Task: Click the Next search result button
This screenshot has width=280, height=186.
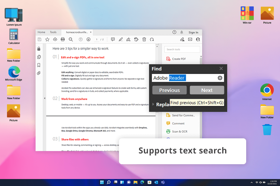Action: tap(207, 90)
